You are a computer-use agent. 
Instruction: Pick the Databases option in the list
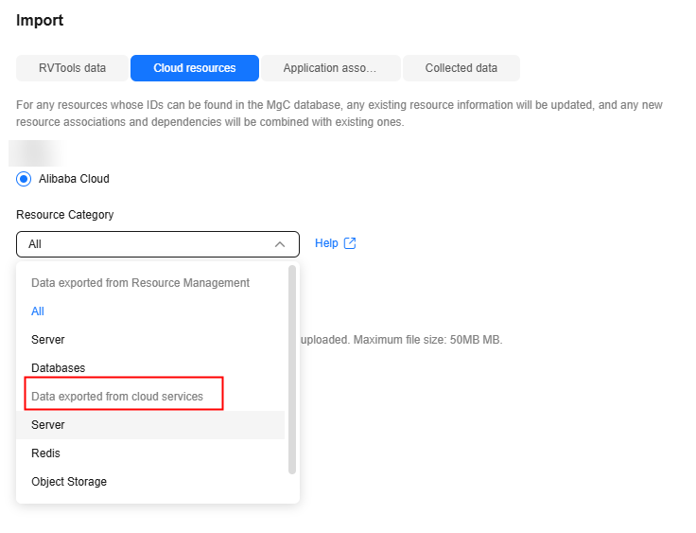(58, 368)
